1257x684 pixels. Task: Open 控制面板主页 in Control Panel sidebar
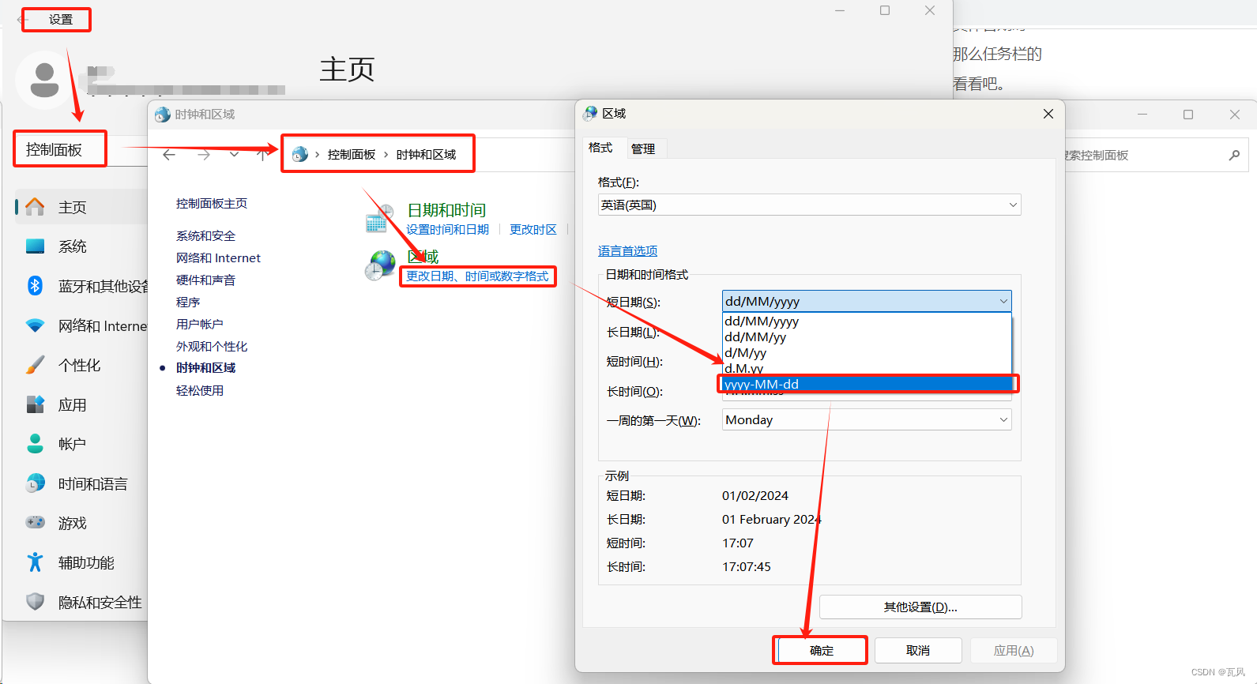click(212, 204)
